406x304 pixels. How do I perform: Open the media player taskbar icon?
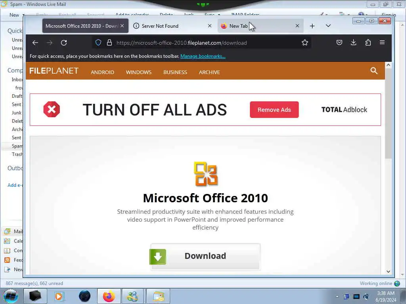pyautogui.click(x=59, y=296)
